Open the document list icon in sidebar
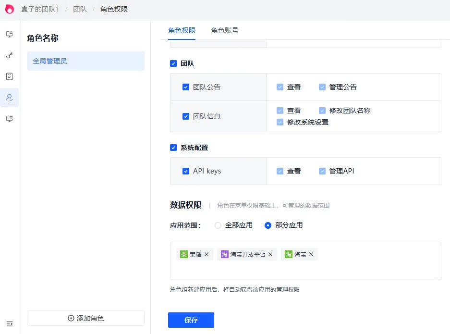 [x=9, y=76]
